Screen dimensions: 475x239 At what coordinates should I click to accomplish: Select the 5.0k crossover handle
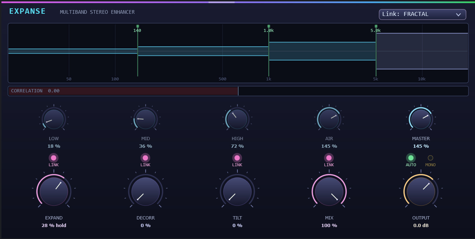(x=376, y=26)
